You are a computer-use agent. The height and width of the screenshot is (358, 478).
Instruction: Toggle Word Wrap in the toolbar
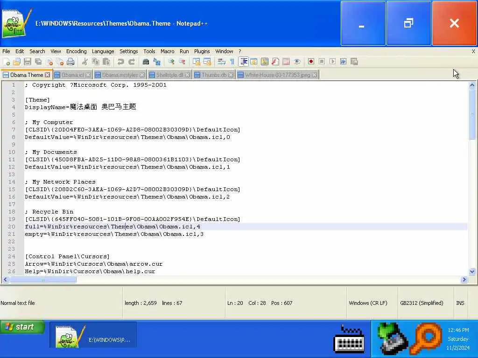tap(221, 62)
